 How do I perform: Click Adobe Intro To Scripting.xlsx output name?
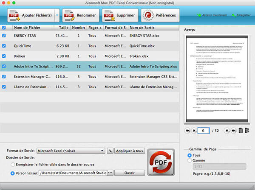(x=153, y=66)
